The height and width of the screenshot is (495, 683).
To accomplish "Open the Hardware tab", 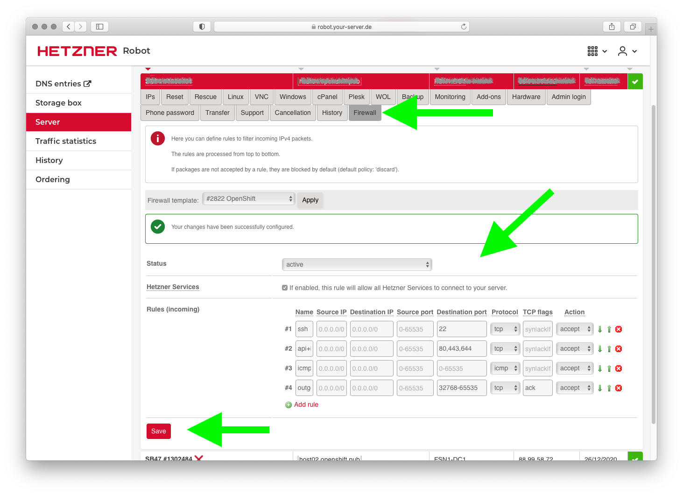I will (x=526, y=97).
